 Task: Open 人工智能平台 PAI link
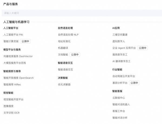click(x=13, y=35)
